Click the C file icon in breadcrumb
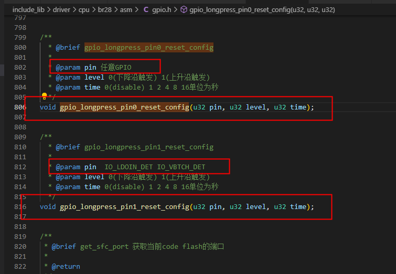The width and height of the screenshot is (396, 274). click(x=146, y=9)
